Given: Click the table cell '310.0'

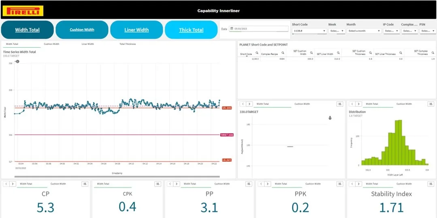Looking at the screenshot, I should 337,59.
